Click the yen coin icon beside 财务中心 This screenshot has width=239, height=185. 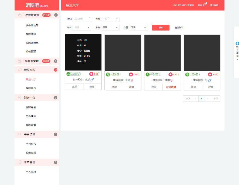pos(20,98)
